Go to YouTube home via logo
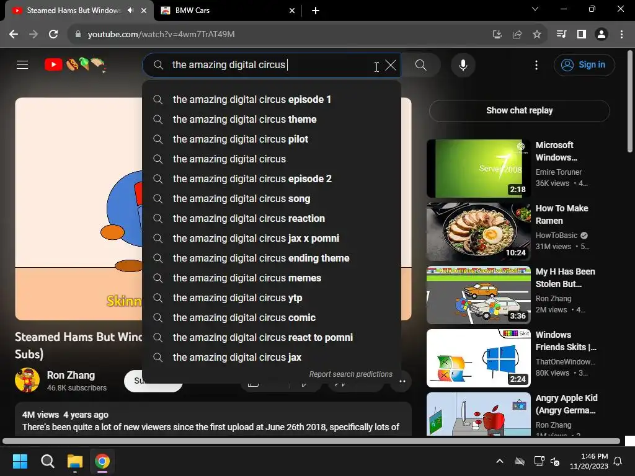The height and width of the screenshot is (476, 635). (x=75, y=64)
